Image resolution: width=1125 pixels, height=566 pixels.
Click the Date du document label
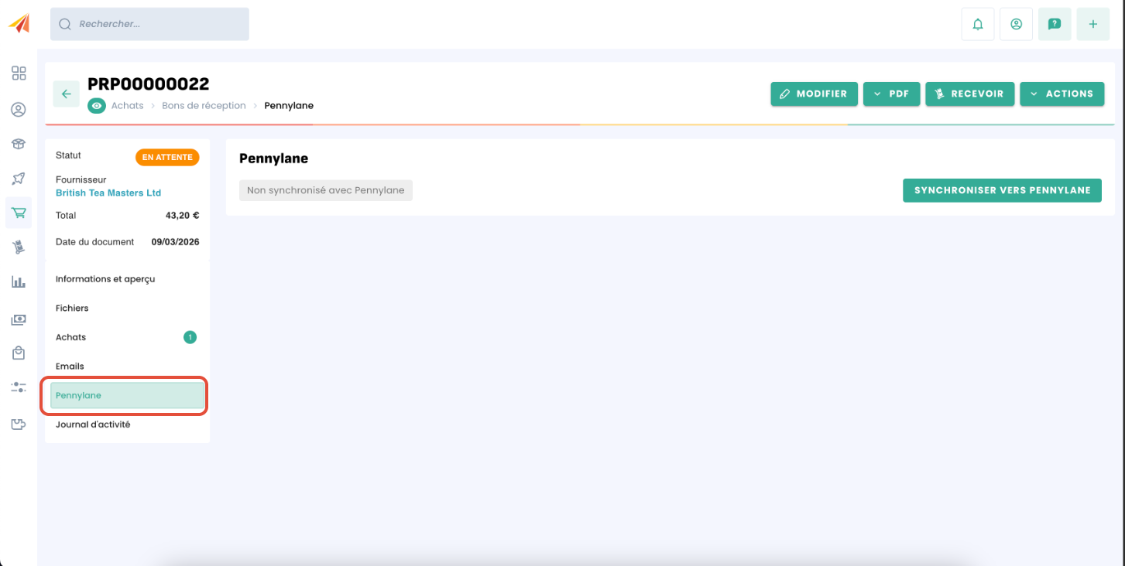point(94,242)
